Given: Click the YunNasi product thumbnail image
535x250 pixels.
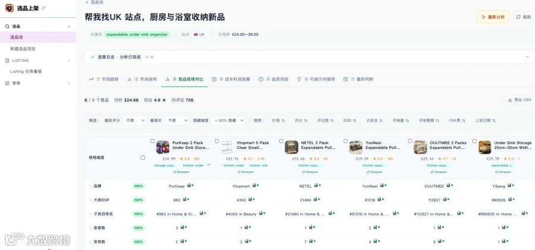Looking at the screenshot, I should [x=356, y=147].
